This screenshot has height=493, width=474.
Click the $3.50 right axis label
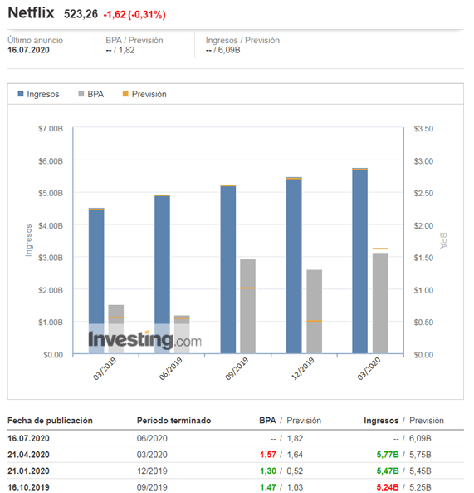423,129
